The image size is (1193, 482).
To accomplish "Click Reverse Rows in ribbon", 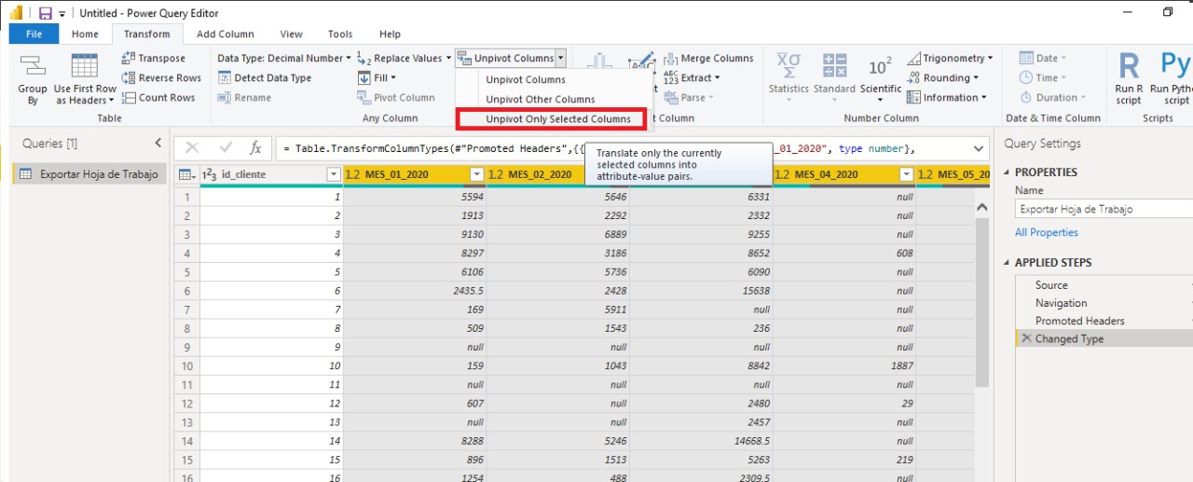I will [161, 78].
